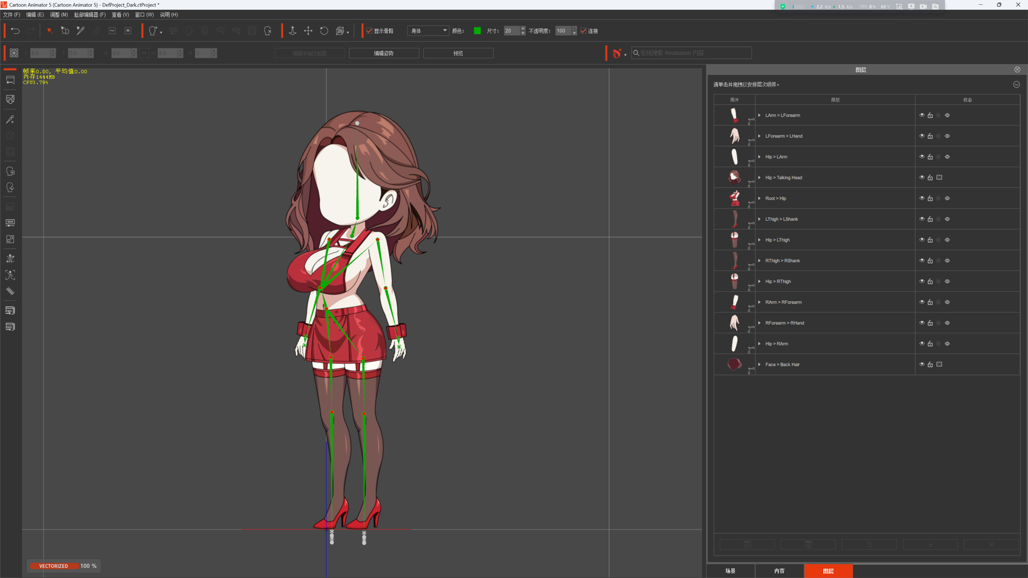This screenshot has height=578, width=1028.
Task: Close the layer panel with X icon
Action: click(1017, 70)
